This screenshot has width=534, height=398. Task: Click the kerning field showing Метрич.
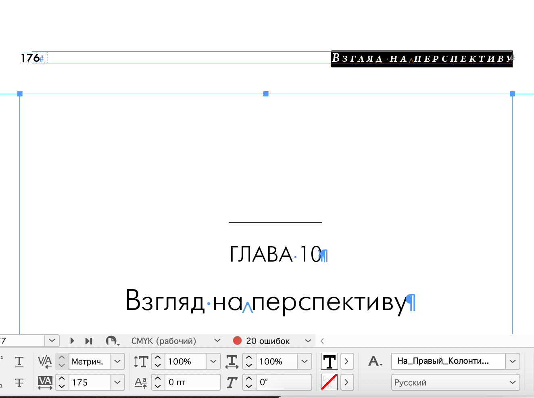(x=89, y=361)
